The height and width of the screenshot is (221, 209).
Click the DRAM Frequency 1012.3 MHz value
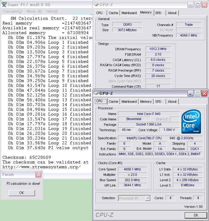(x=158, y=49)
